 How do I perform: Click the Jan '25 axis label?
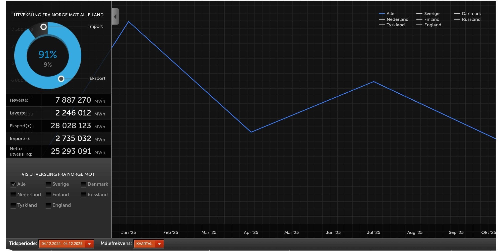tap(129, 232)
